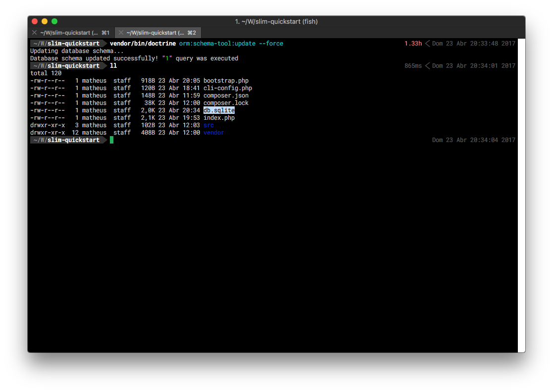The width and height of the screenshot is (553, 392).
Task: Click the 865ms duration indicator
Action: tap(413, 65)
